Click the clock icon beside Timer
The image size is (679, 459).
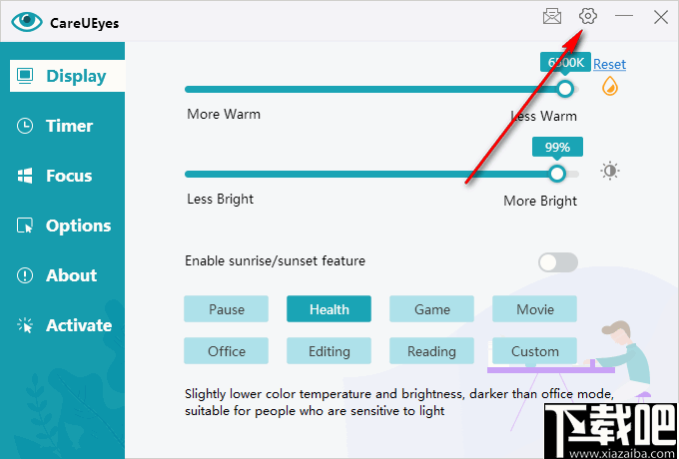coord(25,126)
